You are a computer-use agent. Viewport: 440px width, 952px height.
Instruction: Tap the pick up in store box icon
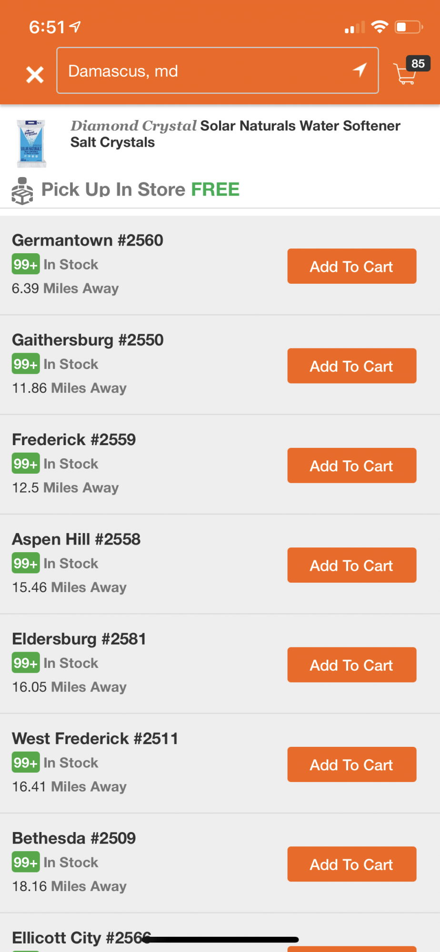pos(22,191)
